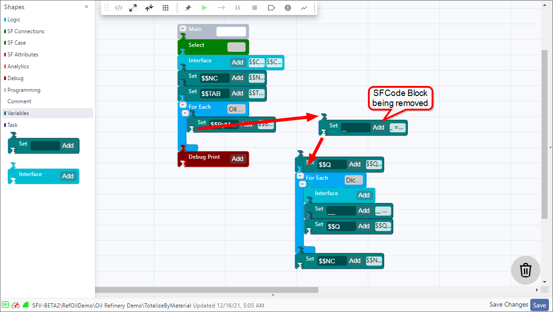Click the trash can delete icon
This screenshot has width=553, height=312.
click(525, 270)
